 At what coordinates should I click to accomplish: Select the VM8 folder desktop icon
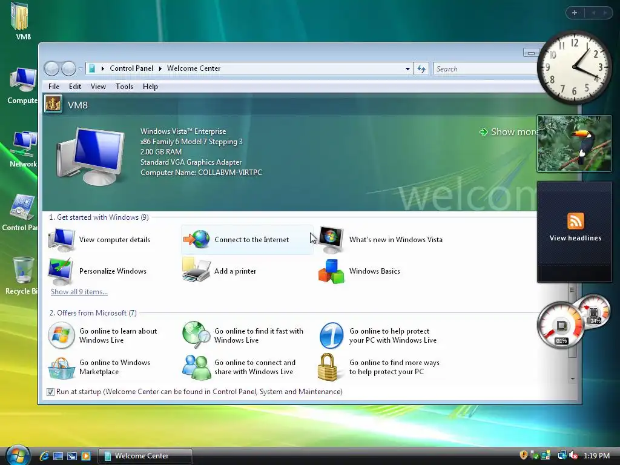pos(20,21)
